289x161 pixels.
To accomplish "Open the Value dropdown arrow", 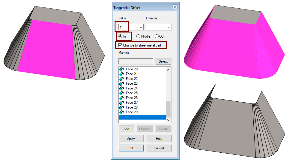I will [x=141, y=27].
